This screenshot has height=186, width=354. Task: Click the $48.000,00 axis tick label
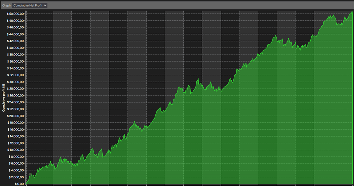15,20
